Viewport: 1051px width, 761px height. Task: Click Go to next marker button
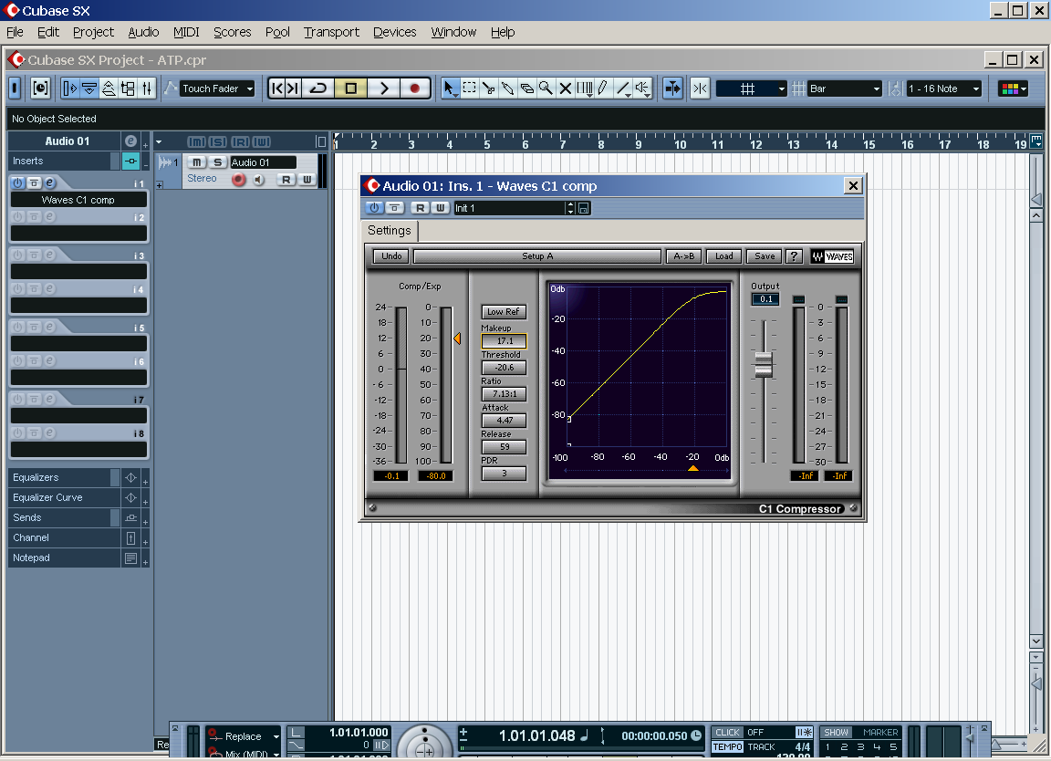(293, 89)
